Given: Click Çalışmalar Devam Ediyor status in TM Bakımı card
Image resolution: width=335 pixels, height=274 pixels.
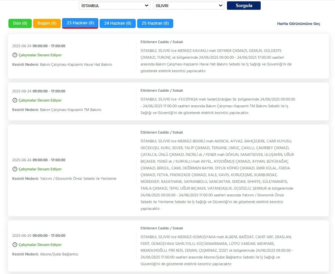Looking at the screenshot, I should point(40,100).
